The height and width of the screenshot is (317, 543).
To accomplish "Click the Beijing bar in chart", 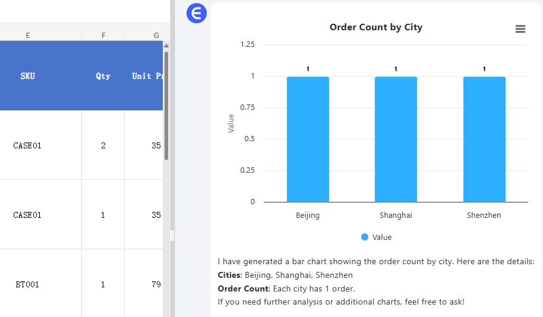I will point(308,140).
